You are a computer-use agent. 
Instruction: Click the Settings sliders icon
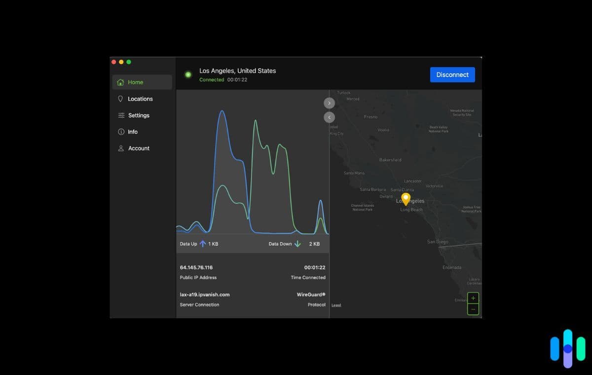click(121, 115)
